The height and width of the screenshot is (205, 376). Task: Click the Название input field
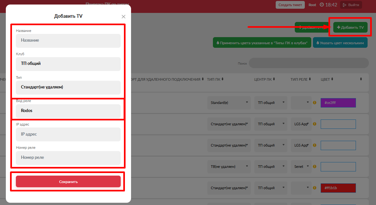68,41
